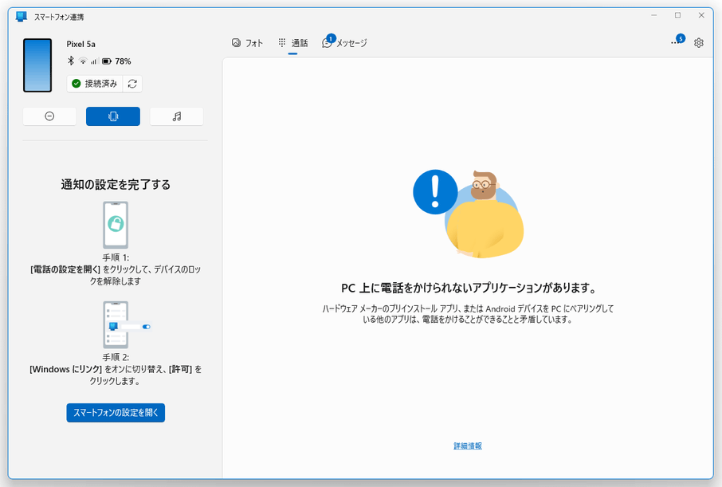Minimize the スマートフォン連携 window
The width and height of the screenshot is (722, 487).
pos(653,16)
